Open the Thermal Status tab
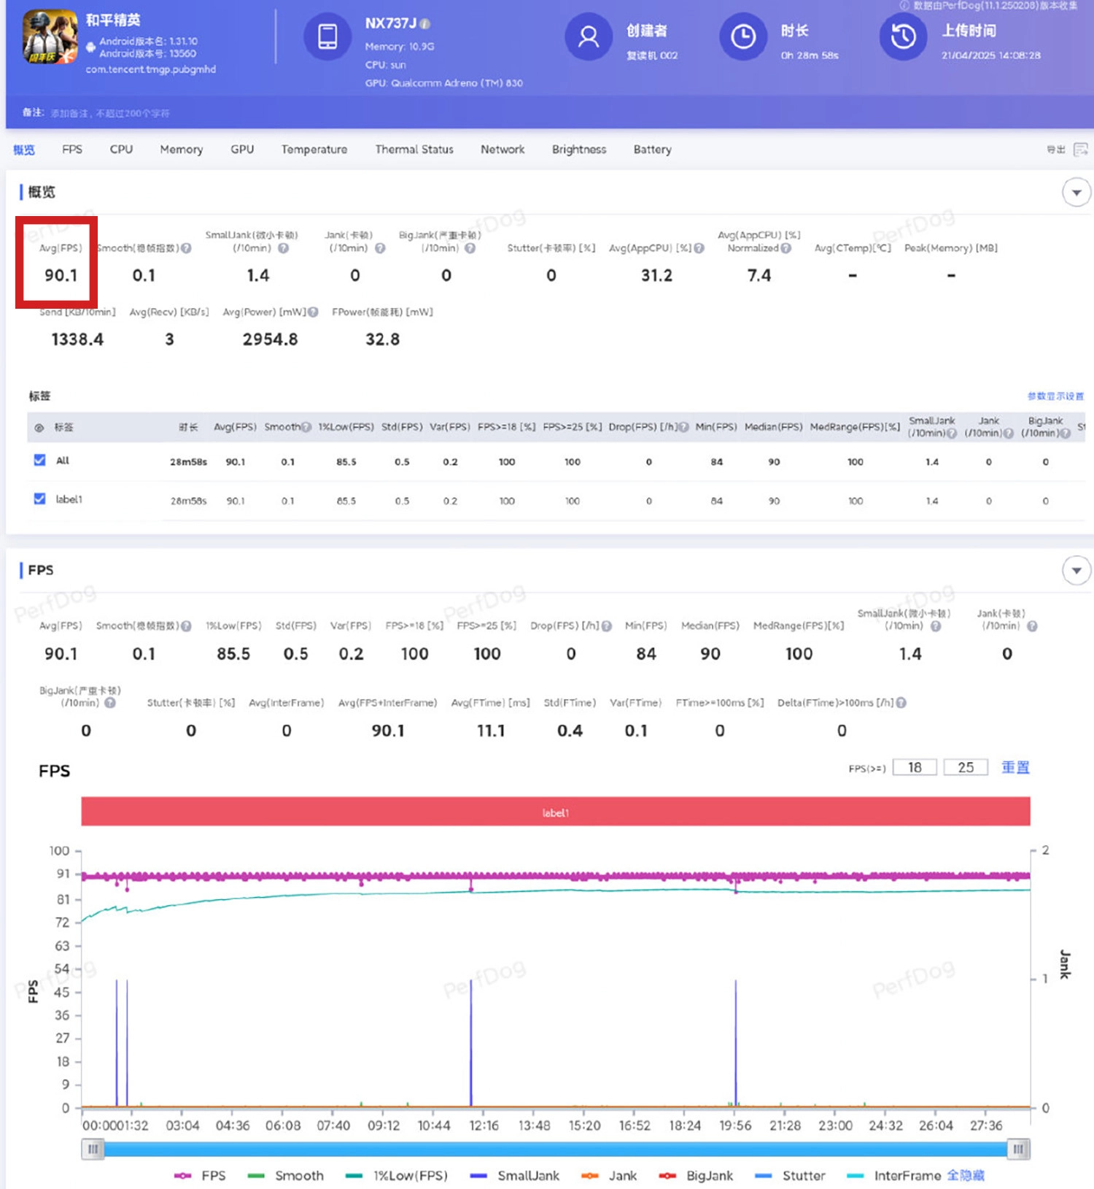This screenshot has width=1094, height=1189. coord(414,149)
